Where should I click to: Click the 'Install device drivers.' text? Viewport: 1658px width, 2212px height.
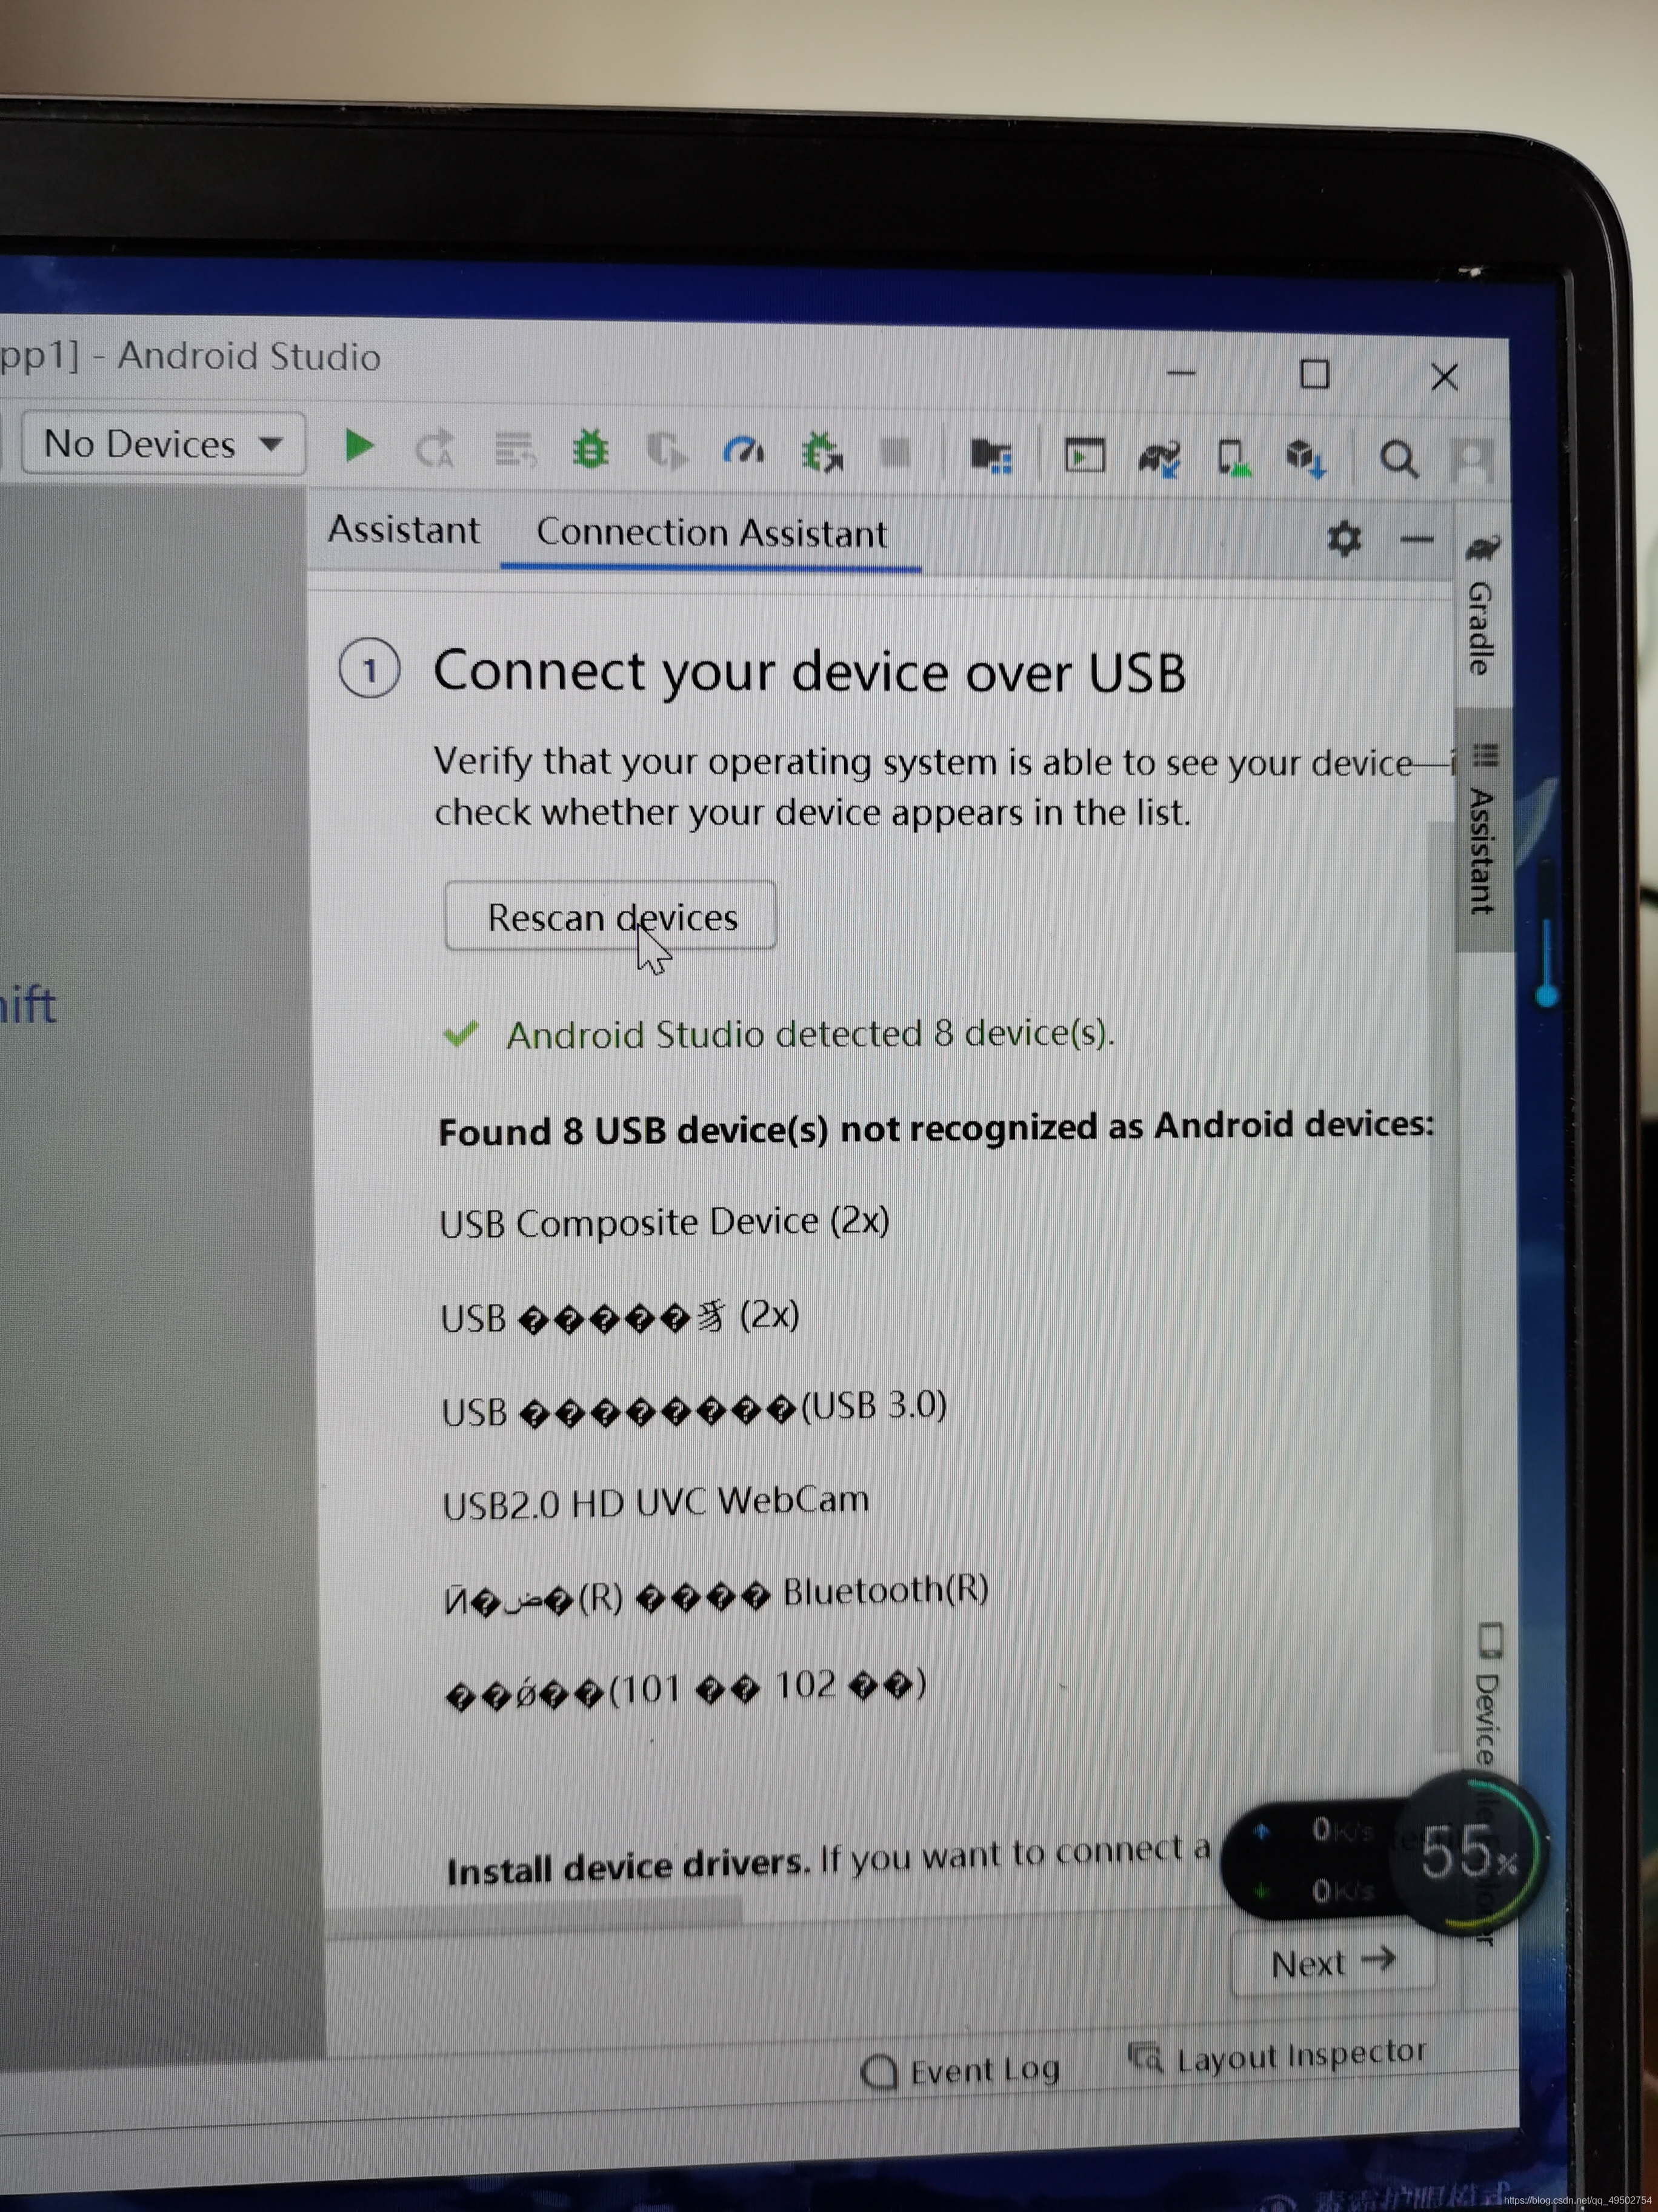628,1866
